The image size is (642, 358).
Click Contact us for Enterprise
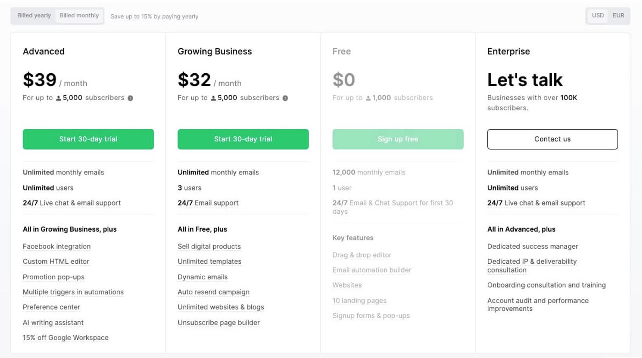pyautogui.click(x=553, y=139)
